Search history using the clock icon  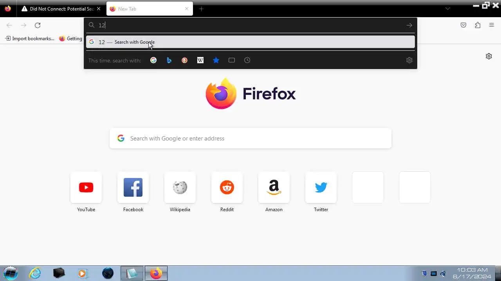click(247, 60)
